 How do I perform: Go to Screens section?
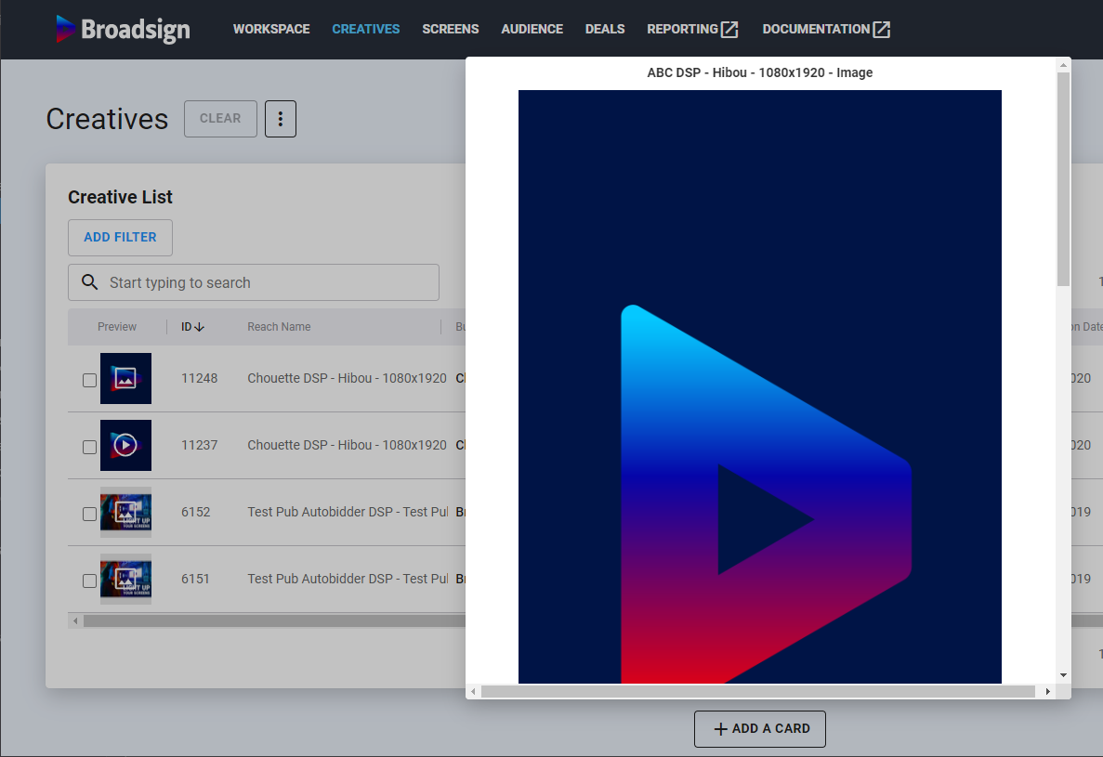[x=450, y=29]
